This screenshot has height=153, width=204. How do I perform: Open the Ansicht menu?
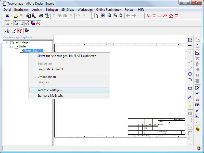(37, 10)
